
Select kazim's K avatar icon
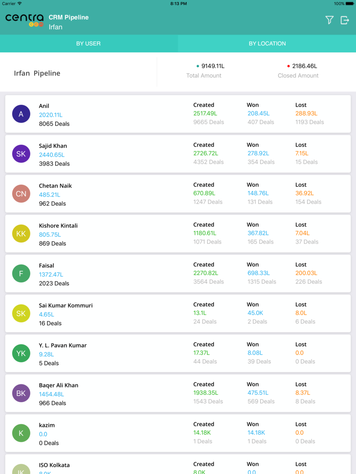coord(21,433)
